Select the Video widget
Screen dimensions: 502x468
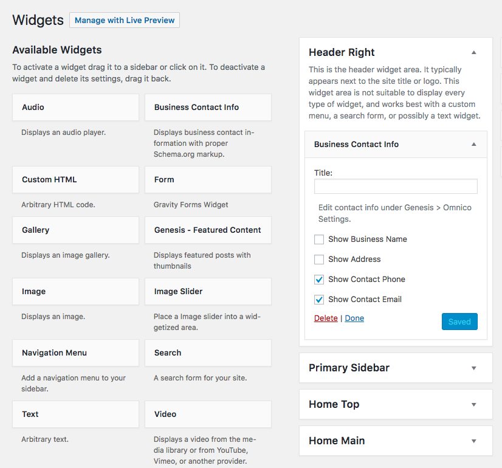tap(208, 415)
